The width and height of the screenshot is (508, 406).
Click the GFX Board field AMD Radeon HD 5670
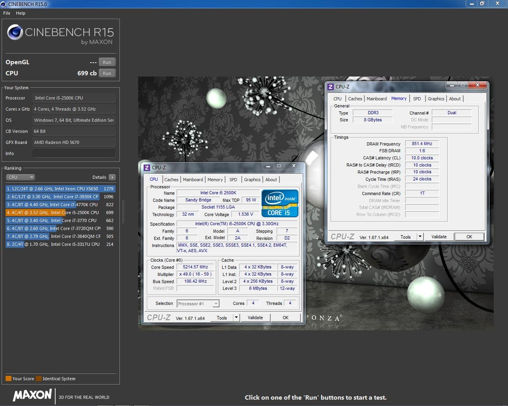tap(74, 142)
